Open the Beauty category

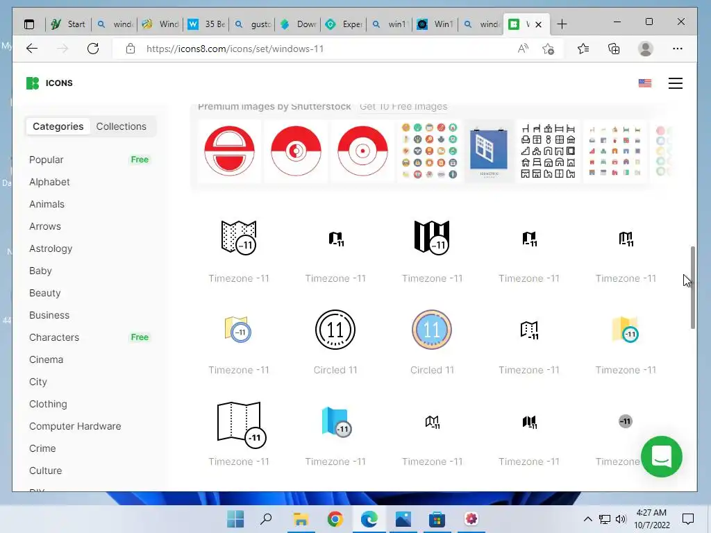coord(44,293)
